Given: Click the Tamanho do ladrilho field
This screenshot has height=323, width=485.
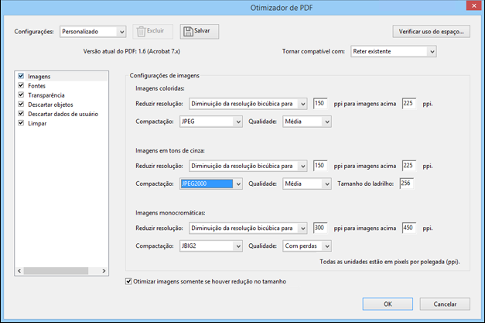Looking at the screenshot, I should tap(406, 184).
